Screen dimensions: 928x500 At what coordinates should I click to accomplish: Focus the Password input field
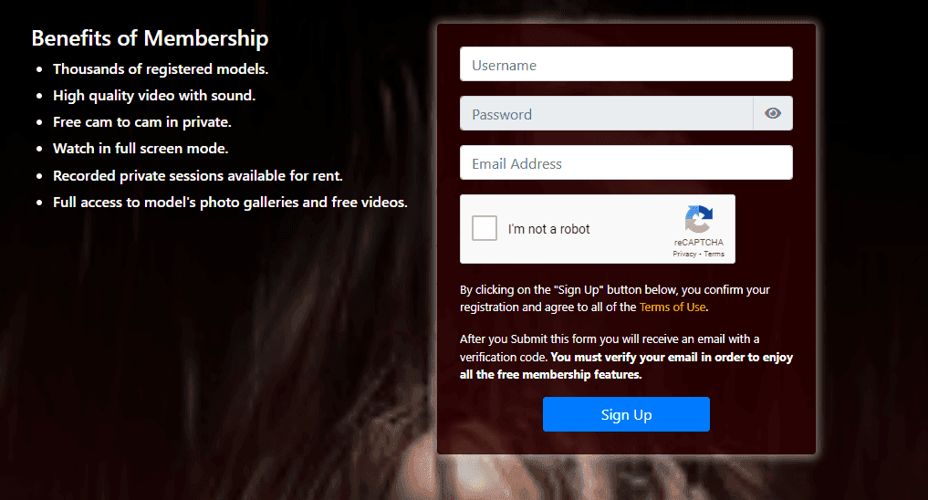click(606, 113)
